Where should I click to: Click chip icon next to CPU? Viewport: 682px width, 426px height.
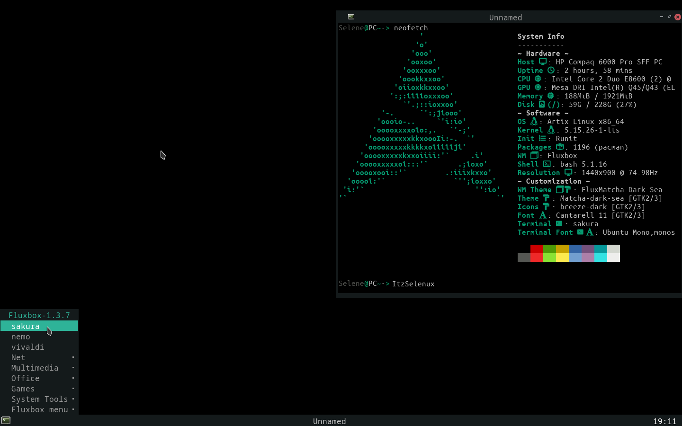click(x=538, y=79)
